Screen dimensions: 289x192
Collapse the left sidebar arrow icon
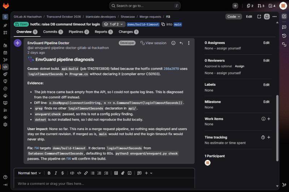5,185
